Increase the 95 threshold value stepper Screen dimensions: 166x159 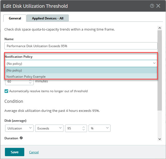(x=84, y=127)
